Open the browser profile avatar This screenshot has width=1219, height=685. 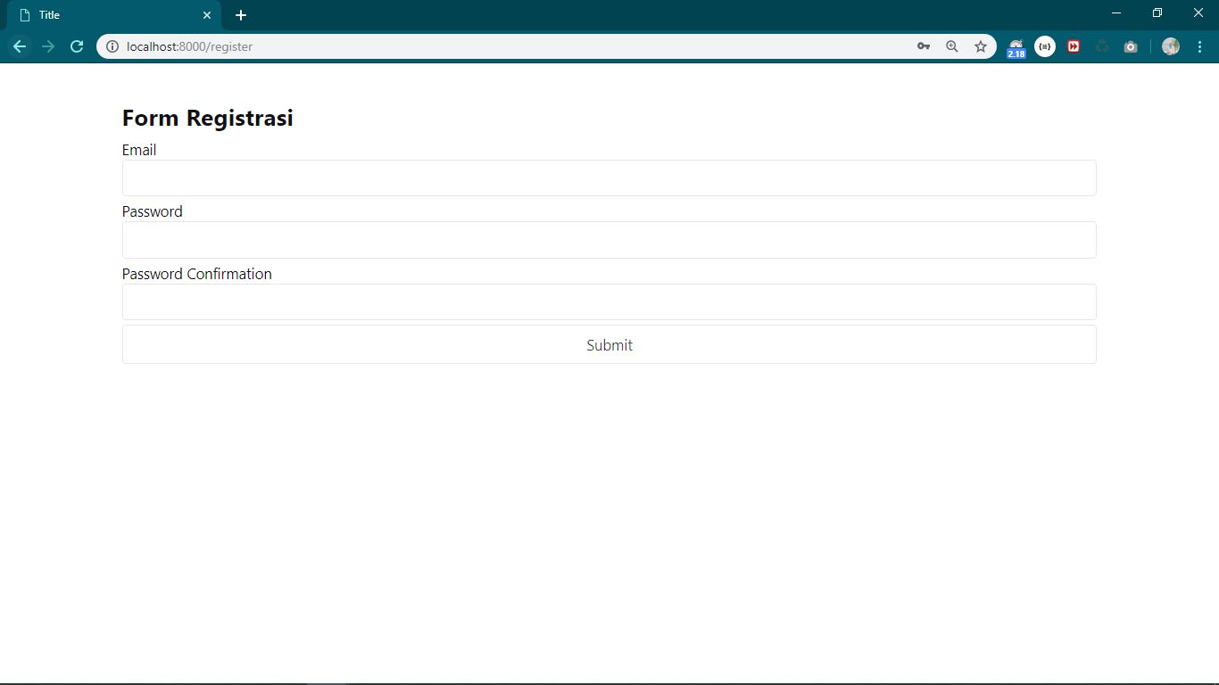click(1170, 46)
